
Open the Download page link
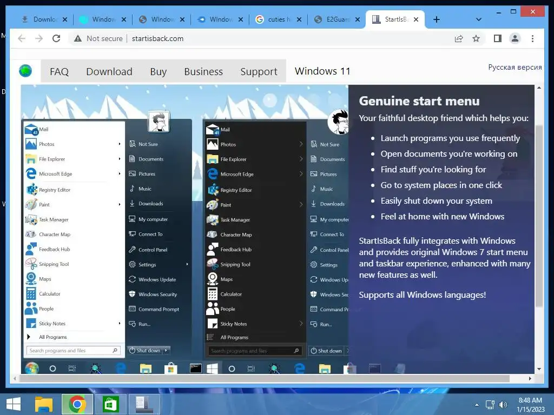click(x=109, y=71)
